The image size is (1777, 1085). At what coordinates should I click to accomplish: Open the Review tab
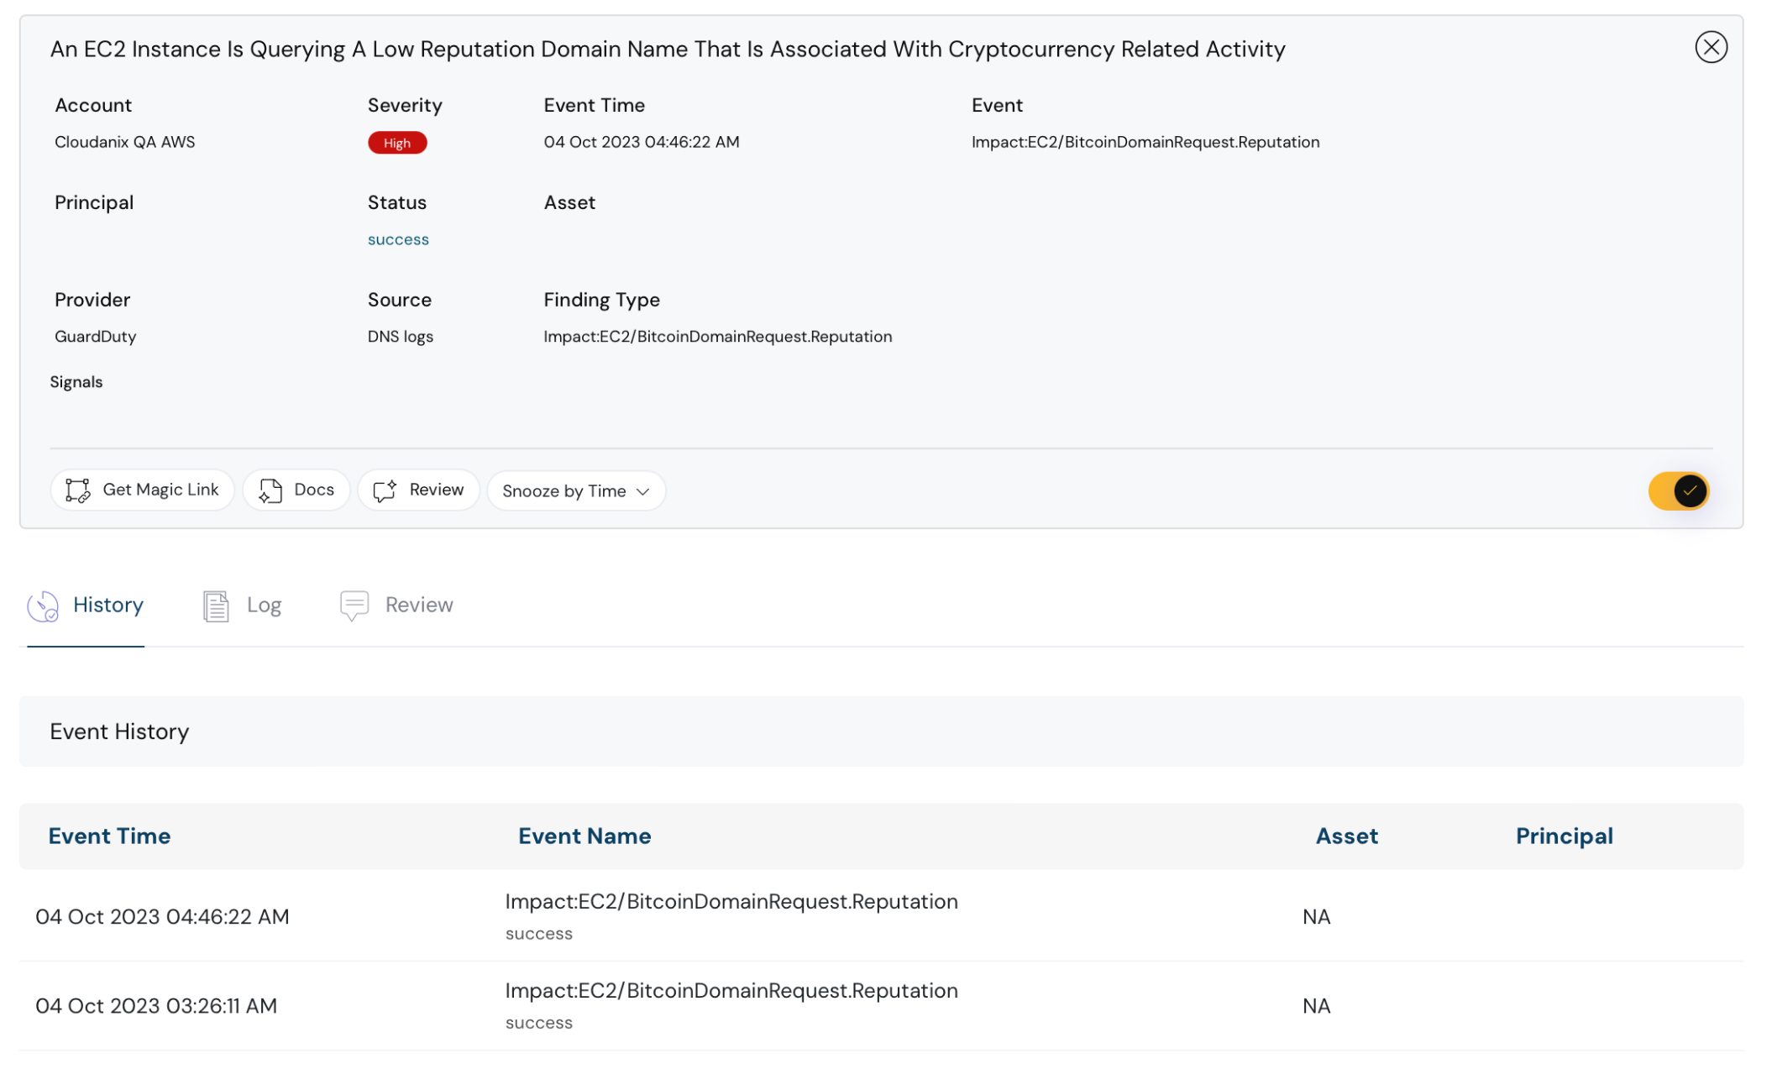418,605
